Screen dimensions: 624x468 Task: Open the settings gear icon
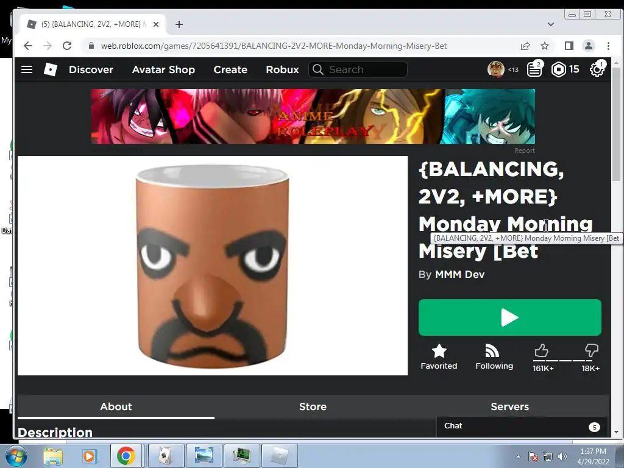(x=597, y=69)
